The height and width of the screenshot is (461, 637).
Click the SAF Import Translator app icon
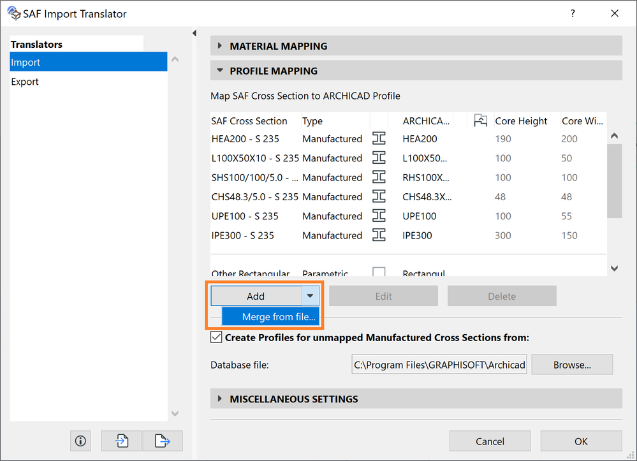click(x=14, y=13)
